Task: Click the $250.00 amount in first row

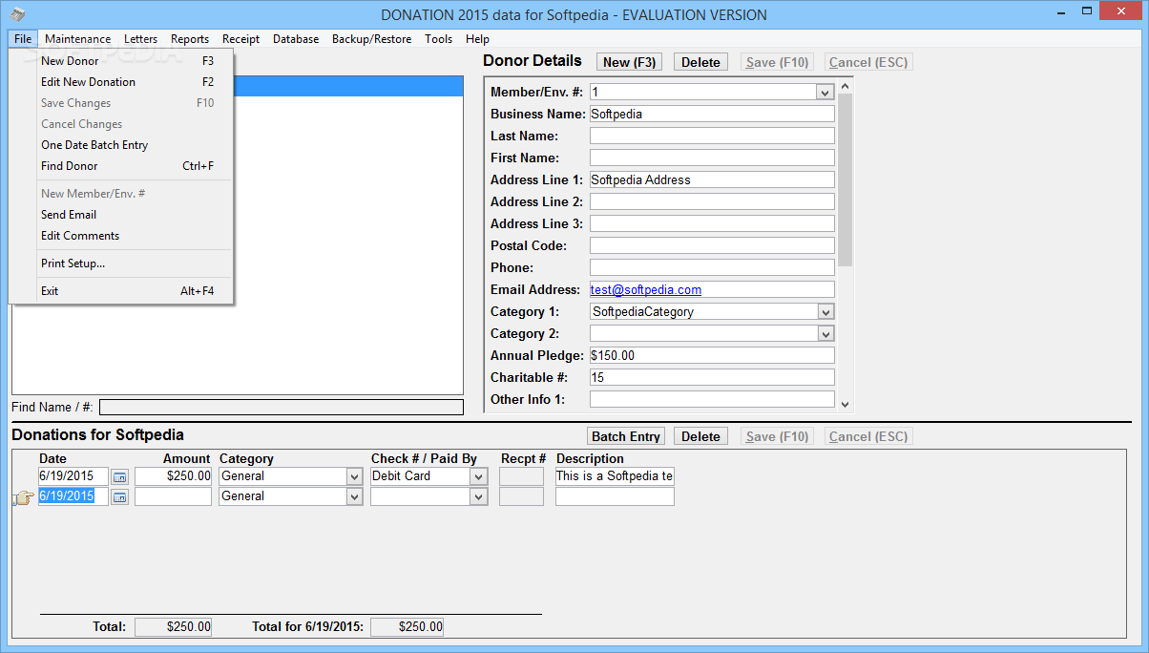Action: tap(173, 475)
